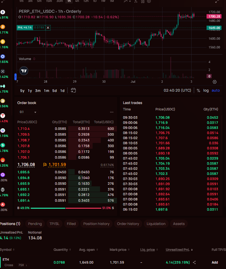Switch to the Pending tab
226x269 pixels.
(35, 224)
